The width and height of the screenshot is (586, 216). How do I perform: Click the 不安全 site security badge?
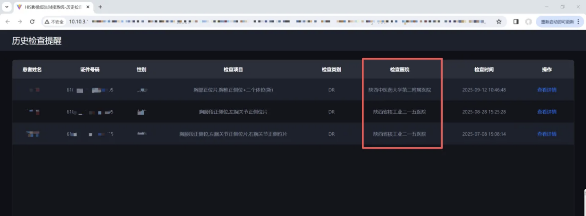tap(54, 21)
